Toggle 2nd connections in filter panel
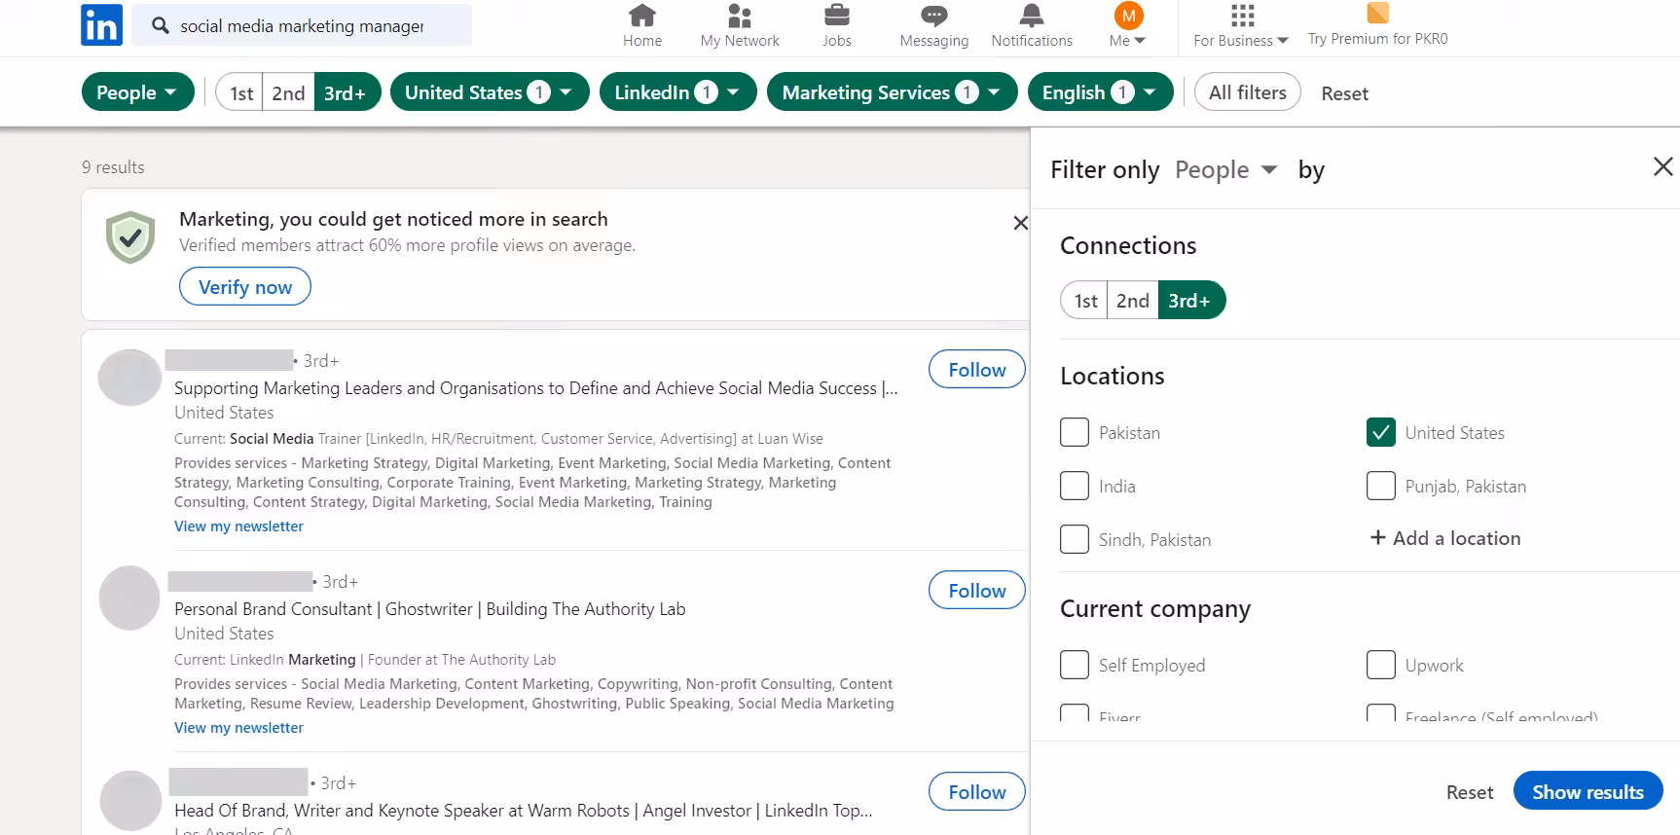1680x835 pixels. [1133, 301]
